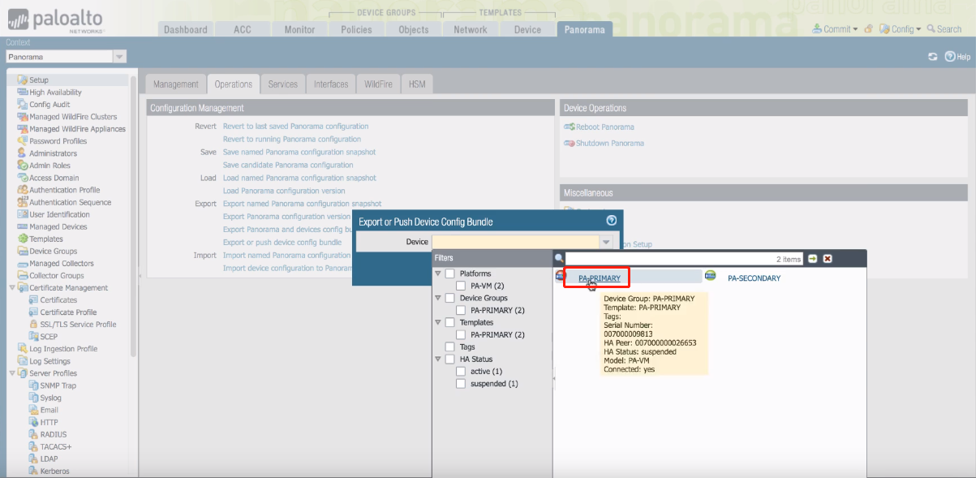The width and height of the screenshot is (980, 478).
Task: Open the Context Panorama dropdown
Action: click(x=119, y=57)
